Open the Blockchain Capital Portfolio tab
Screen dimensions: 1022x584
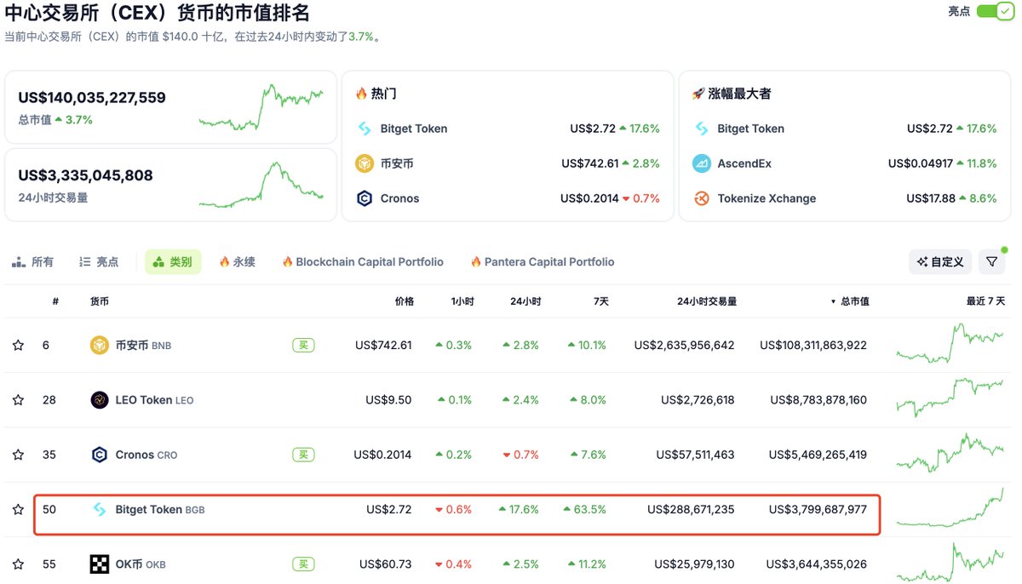pos(364,261)
